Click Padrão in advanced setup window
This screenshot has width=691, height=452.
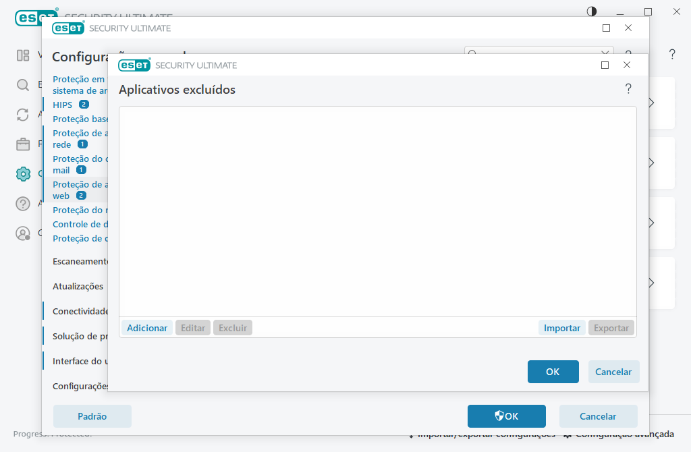click(x=92, y=416)
